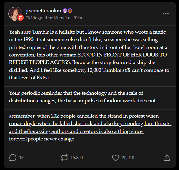Viewport: 179px width, 170px height.
Task: Click the purple badge beside jeannetterankin
Action: (x=65, y=11)
